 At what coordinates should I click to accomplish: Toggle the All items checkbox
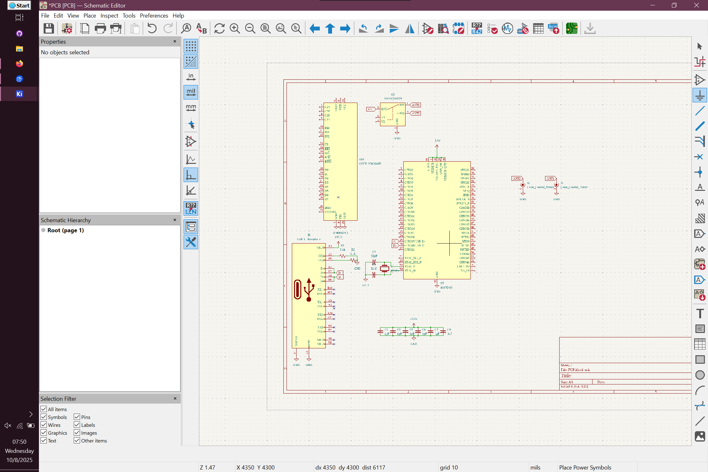coord(44,409)
